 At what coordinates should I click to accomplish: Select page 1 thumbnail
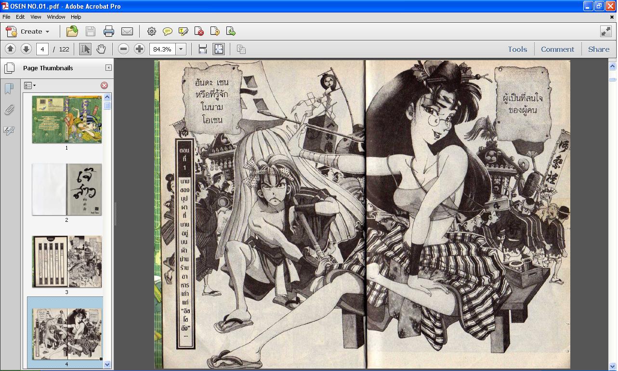point(67,119)
